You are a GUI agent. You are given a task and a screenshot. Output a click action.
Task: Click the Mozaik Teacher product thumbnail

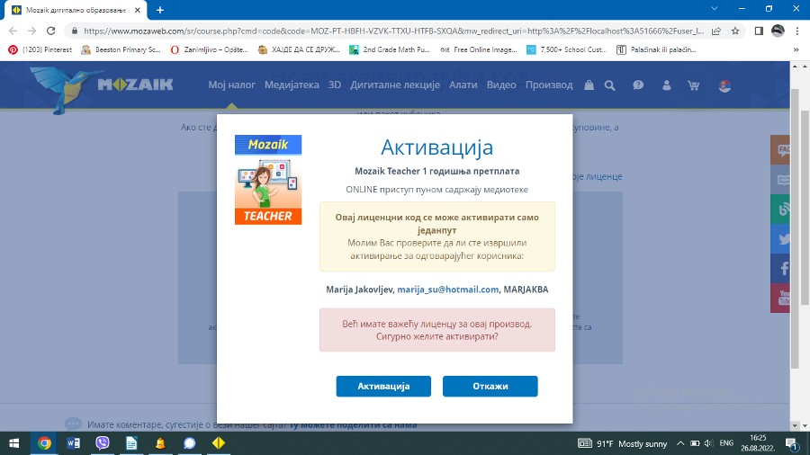[268, 180]
